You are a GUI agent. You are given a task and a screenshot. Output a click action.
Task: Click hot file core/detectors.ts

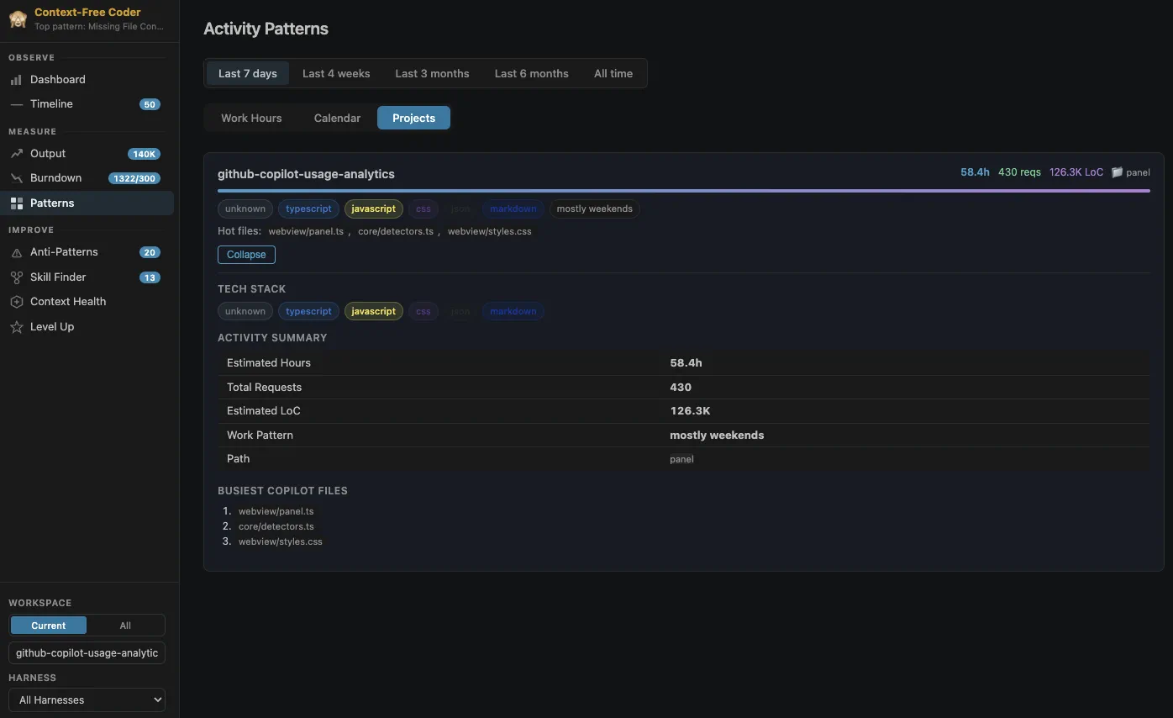coord(396,231)
